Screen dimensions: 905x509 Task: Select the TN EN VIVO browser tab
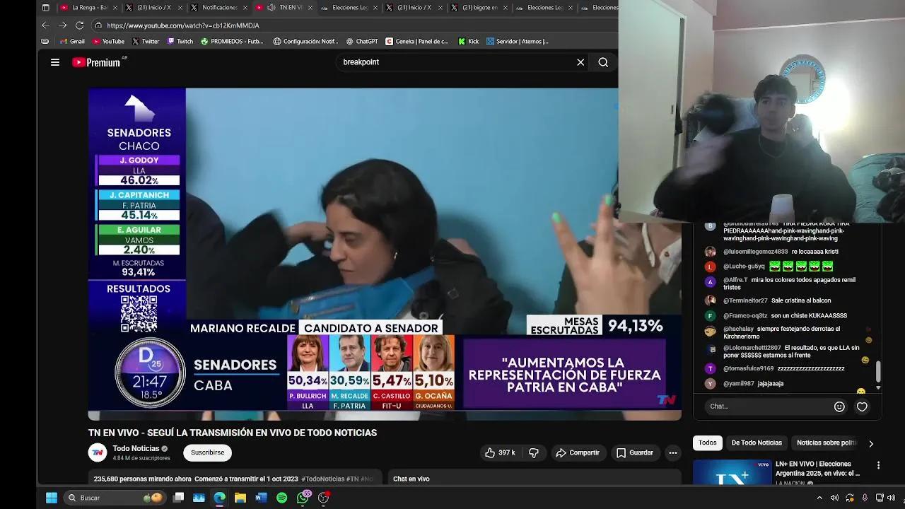coord(285,8)
